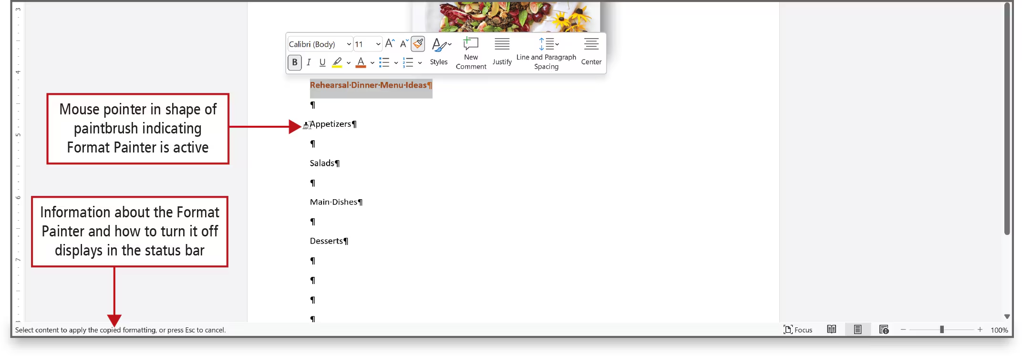
Task: Open the font size 11 dropdown
Action: 378,44
